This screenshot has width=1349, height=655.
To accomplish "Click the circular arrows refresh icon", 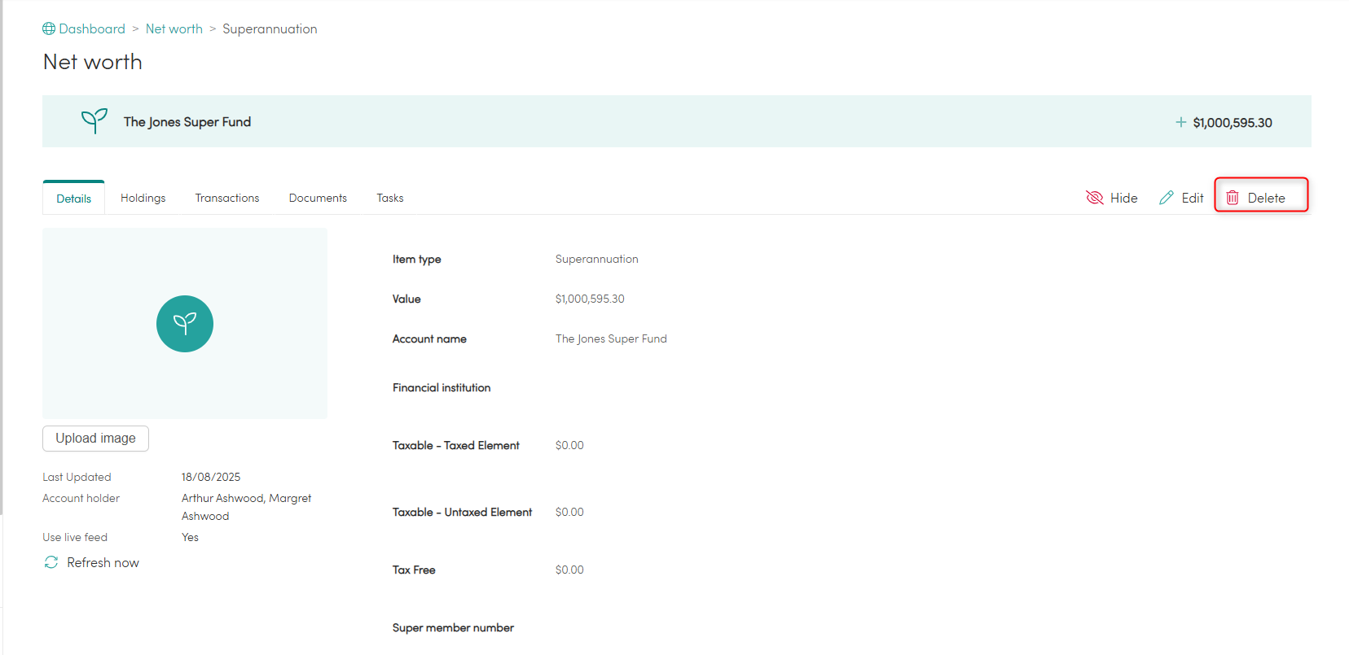I will [x=51, y=562].
